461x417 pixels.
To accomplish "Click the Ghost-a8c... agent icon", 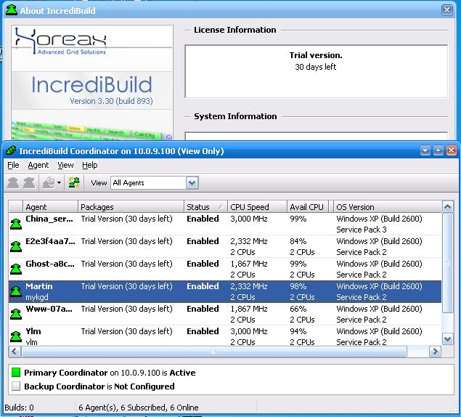I will tap(16, 269).
